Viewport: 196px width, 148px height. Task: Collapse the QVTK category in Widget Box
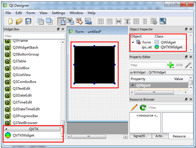tap(6, 129)
